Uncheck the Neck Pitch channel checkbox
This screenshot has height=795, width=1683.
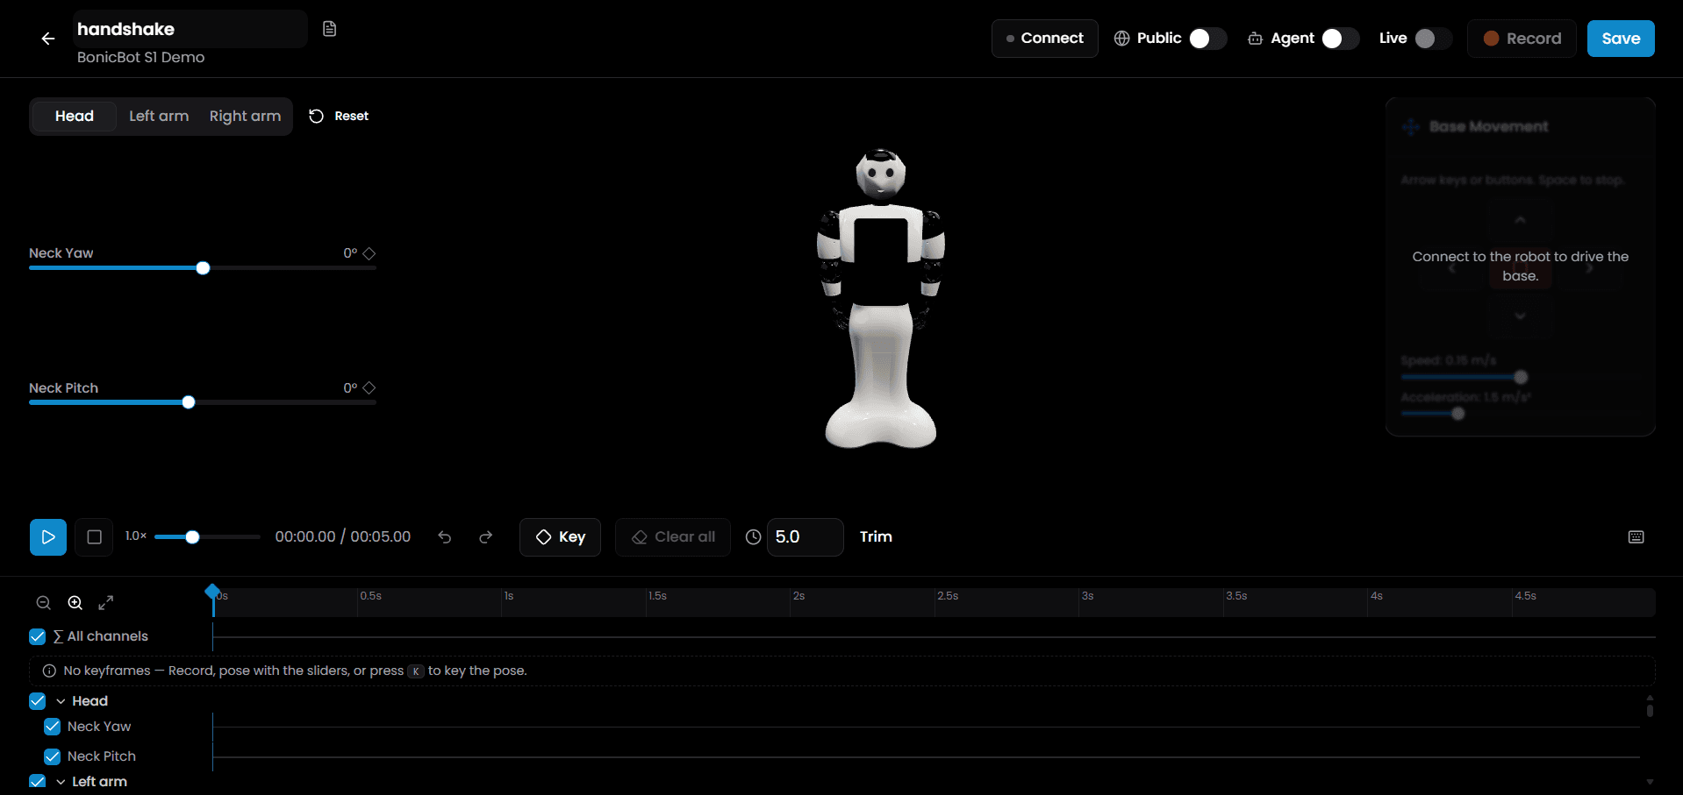click(52, 756)
